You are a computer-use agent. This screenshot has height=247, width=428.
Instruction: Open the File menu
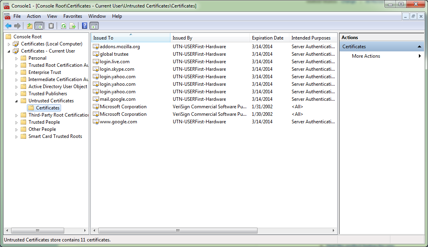point(17,16)
